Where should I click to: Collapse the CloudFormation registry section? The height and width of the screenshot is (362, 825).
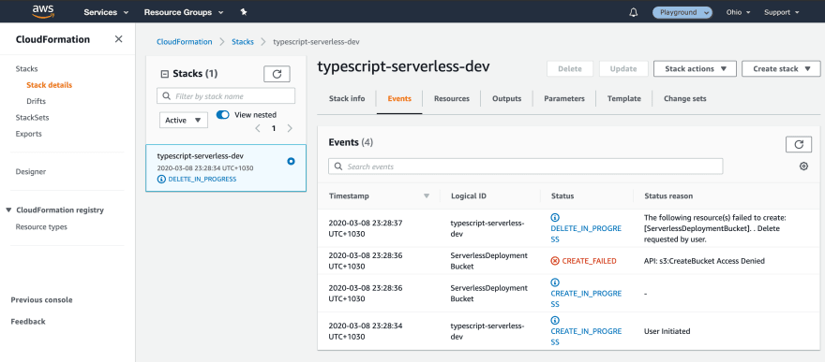(9, 210)
